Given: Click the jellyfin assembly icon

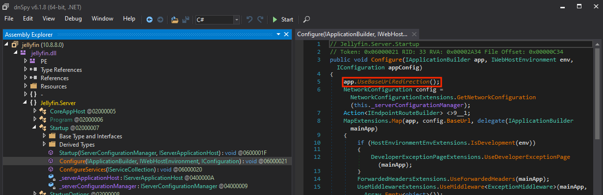Looking at the screenshot, I should coord(15,44).
